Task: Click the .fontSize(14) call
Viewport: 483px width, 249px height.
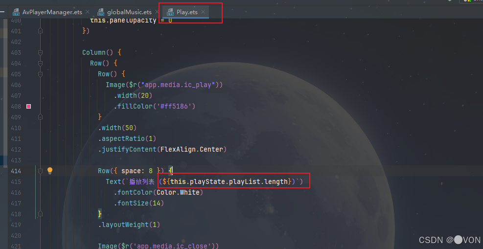Action: pos(139,203)
